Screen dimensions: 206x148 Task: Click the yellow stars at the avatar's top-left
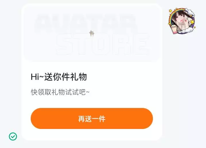(170, 11)
